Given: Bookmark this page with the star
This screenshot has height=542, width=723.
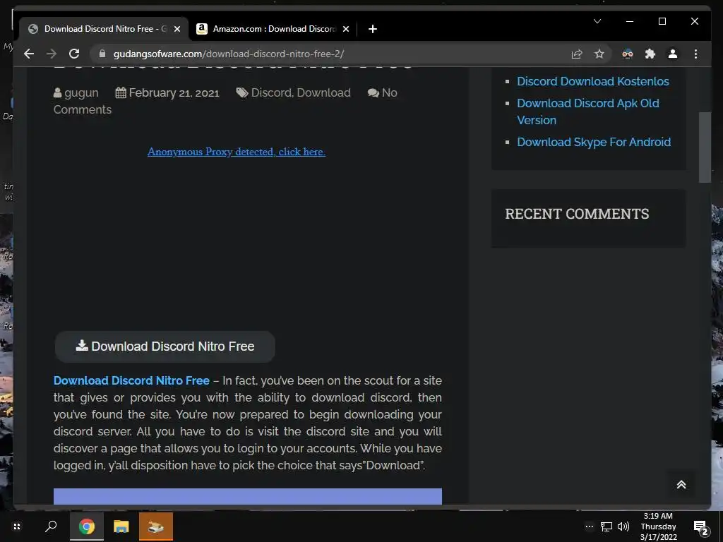Looking at the screenshot, I should pos(599,54).
